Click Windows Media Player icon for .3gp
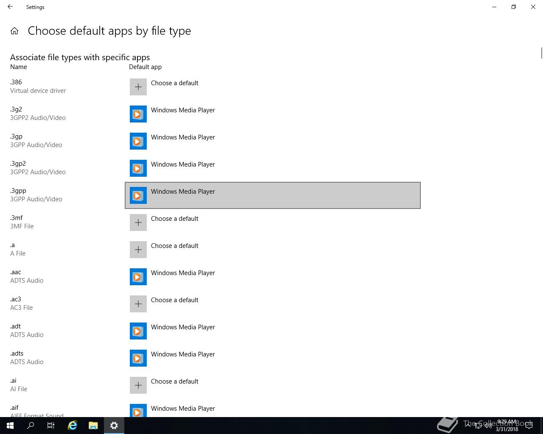 click(x=138, y=141)
